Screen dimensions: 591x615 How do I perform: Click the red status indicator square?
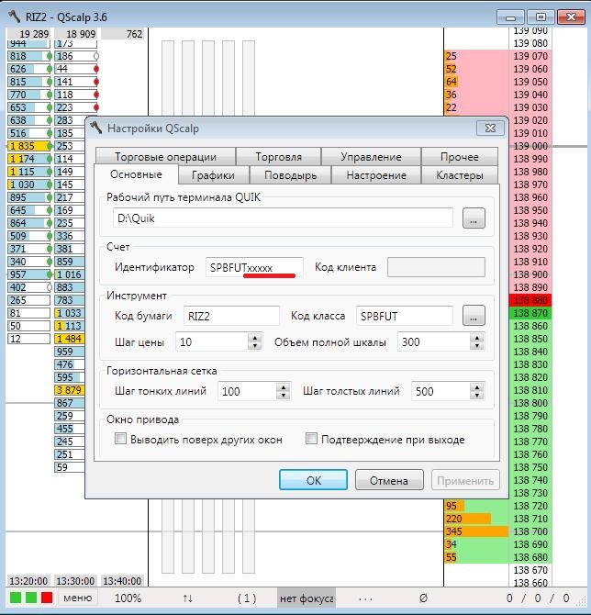coord(47,598)
